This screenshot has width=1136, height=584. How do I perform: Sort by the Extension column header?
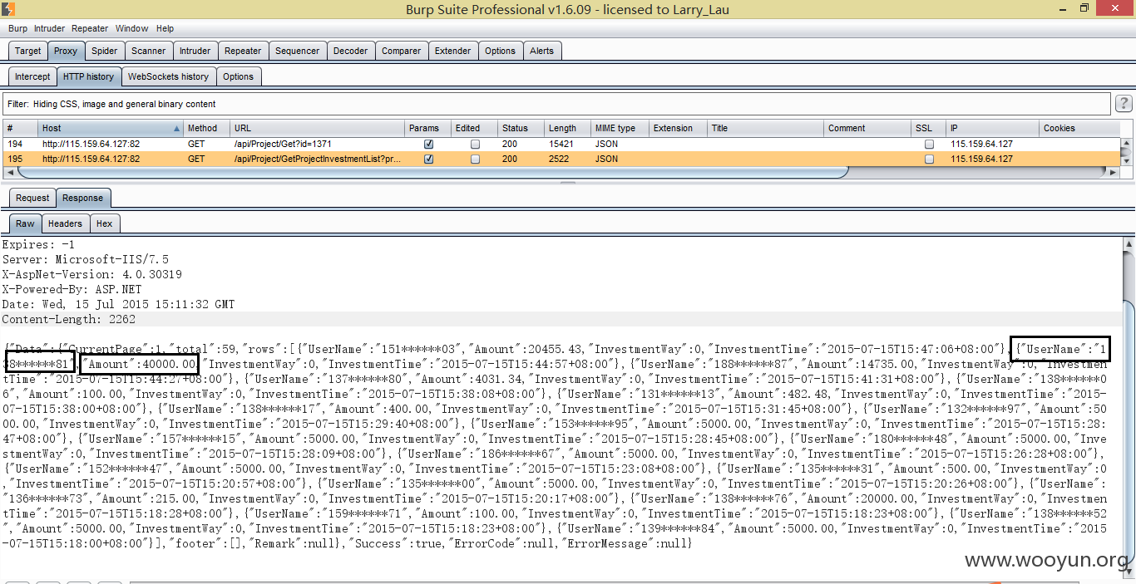click(x=678, y=128)
